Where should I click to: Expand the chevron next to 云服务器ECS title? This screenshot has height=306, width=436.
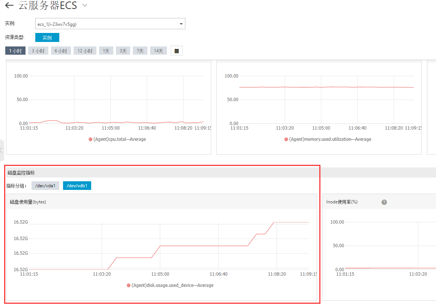tap(85, 6)
